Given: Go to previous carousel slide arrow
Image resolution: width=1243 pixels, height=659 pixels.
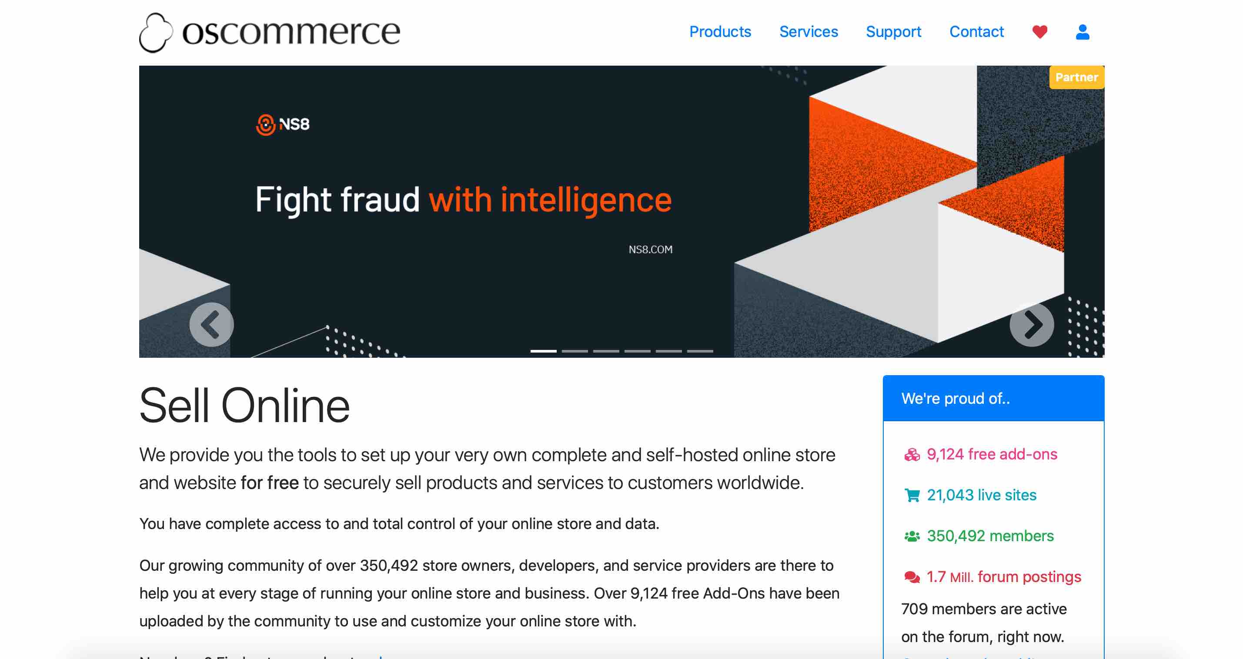Looking at the screenshot, I should pyautogui.click(x=211, y=325).
